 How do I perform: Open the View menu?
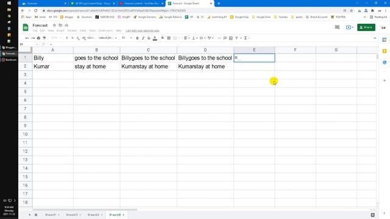(x=51, y=30)
